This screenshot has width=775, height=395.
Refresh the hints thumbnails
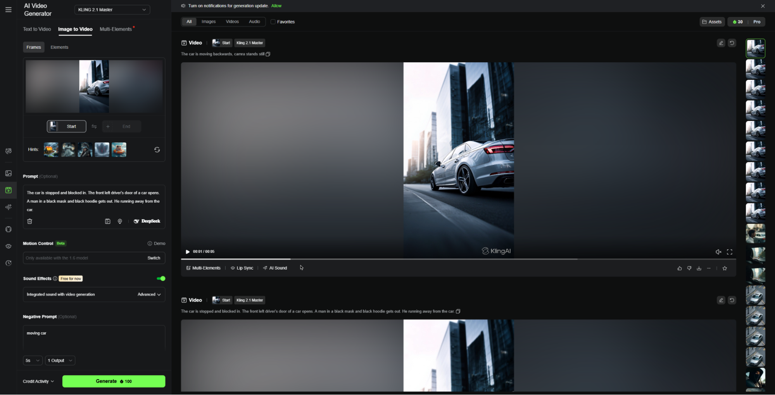tap(157, 150)
